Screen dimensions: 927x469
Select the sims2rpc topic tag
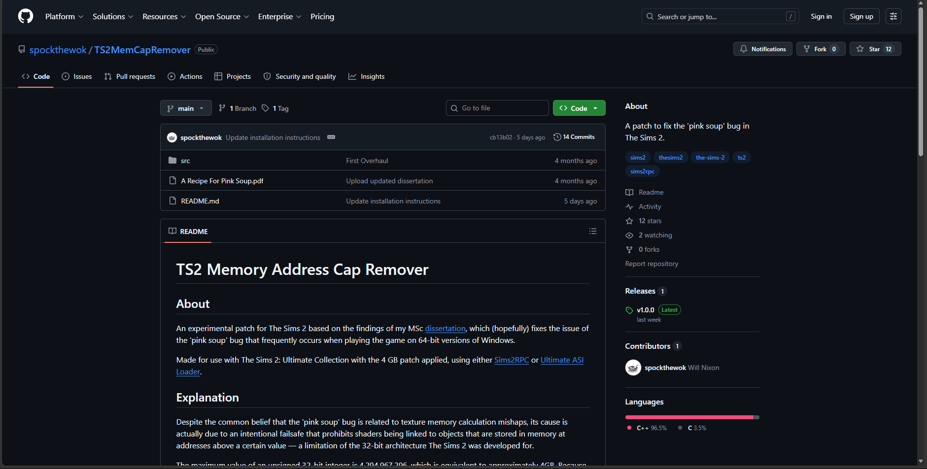[642, 171]
